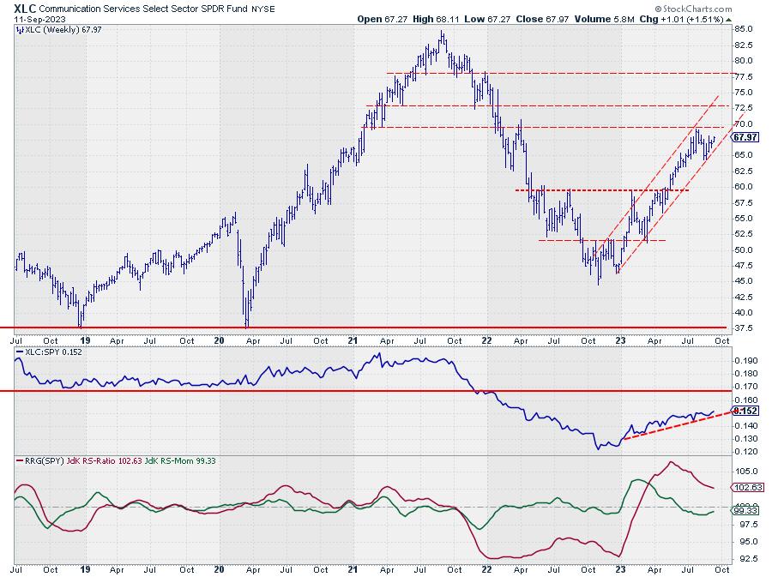Click the dotted red resistance line near 60
The height and width of the screenshot is (577, 772).
(x=600, y=189)
